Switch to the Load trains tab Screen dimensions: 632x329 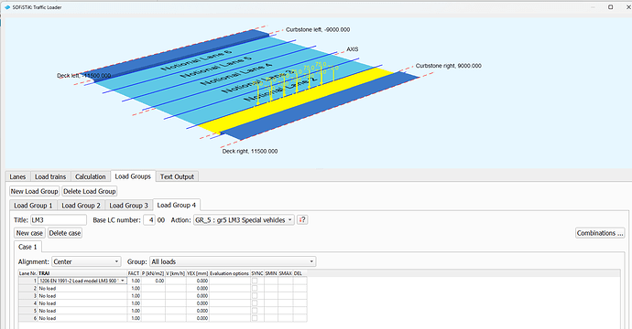[50, 176]
